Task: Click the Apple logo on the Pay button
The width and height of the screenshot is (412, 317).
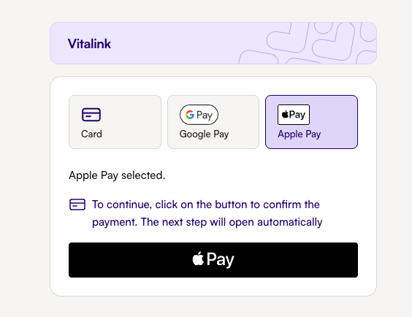Action: [198, 259]
